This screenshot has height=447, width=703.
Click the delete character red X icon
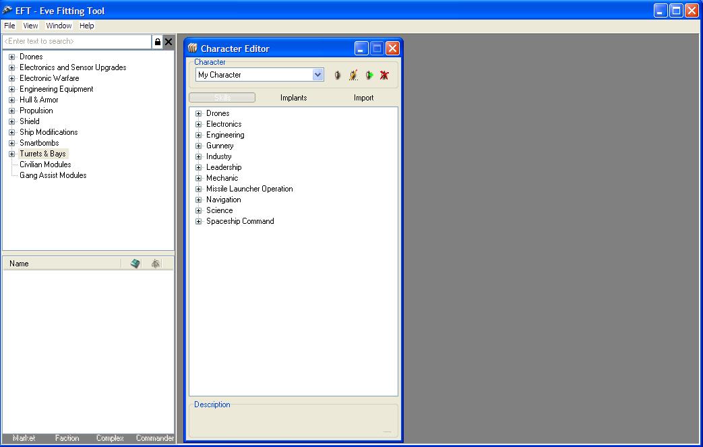click(x=384, y=75)
